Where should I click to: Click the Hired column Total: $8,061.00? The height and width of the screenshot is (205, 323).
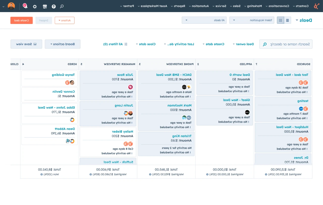49,170
